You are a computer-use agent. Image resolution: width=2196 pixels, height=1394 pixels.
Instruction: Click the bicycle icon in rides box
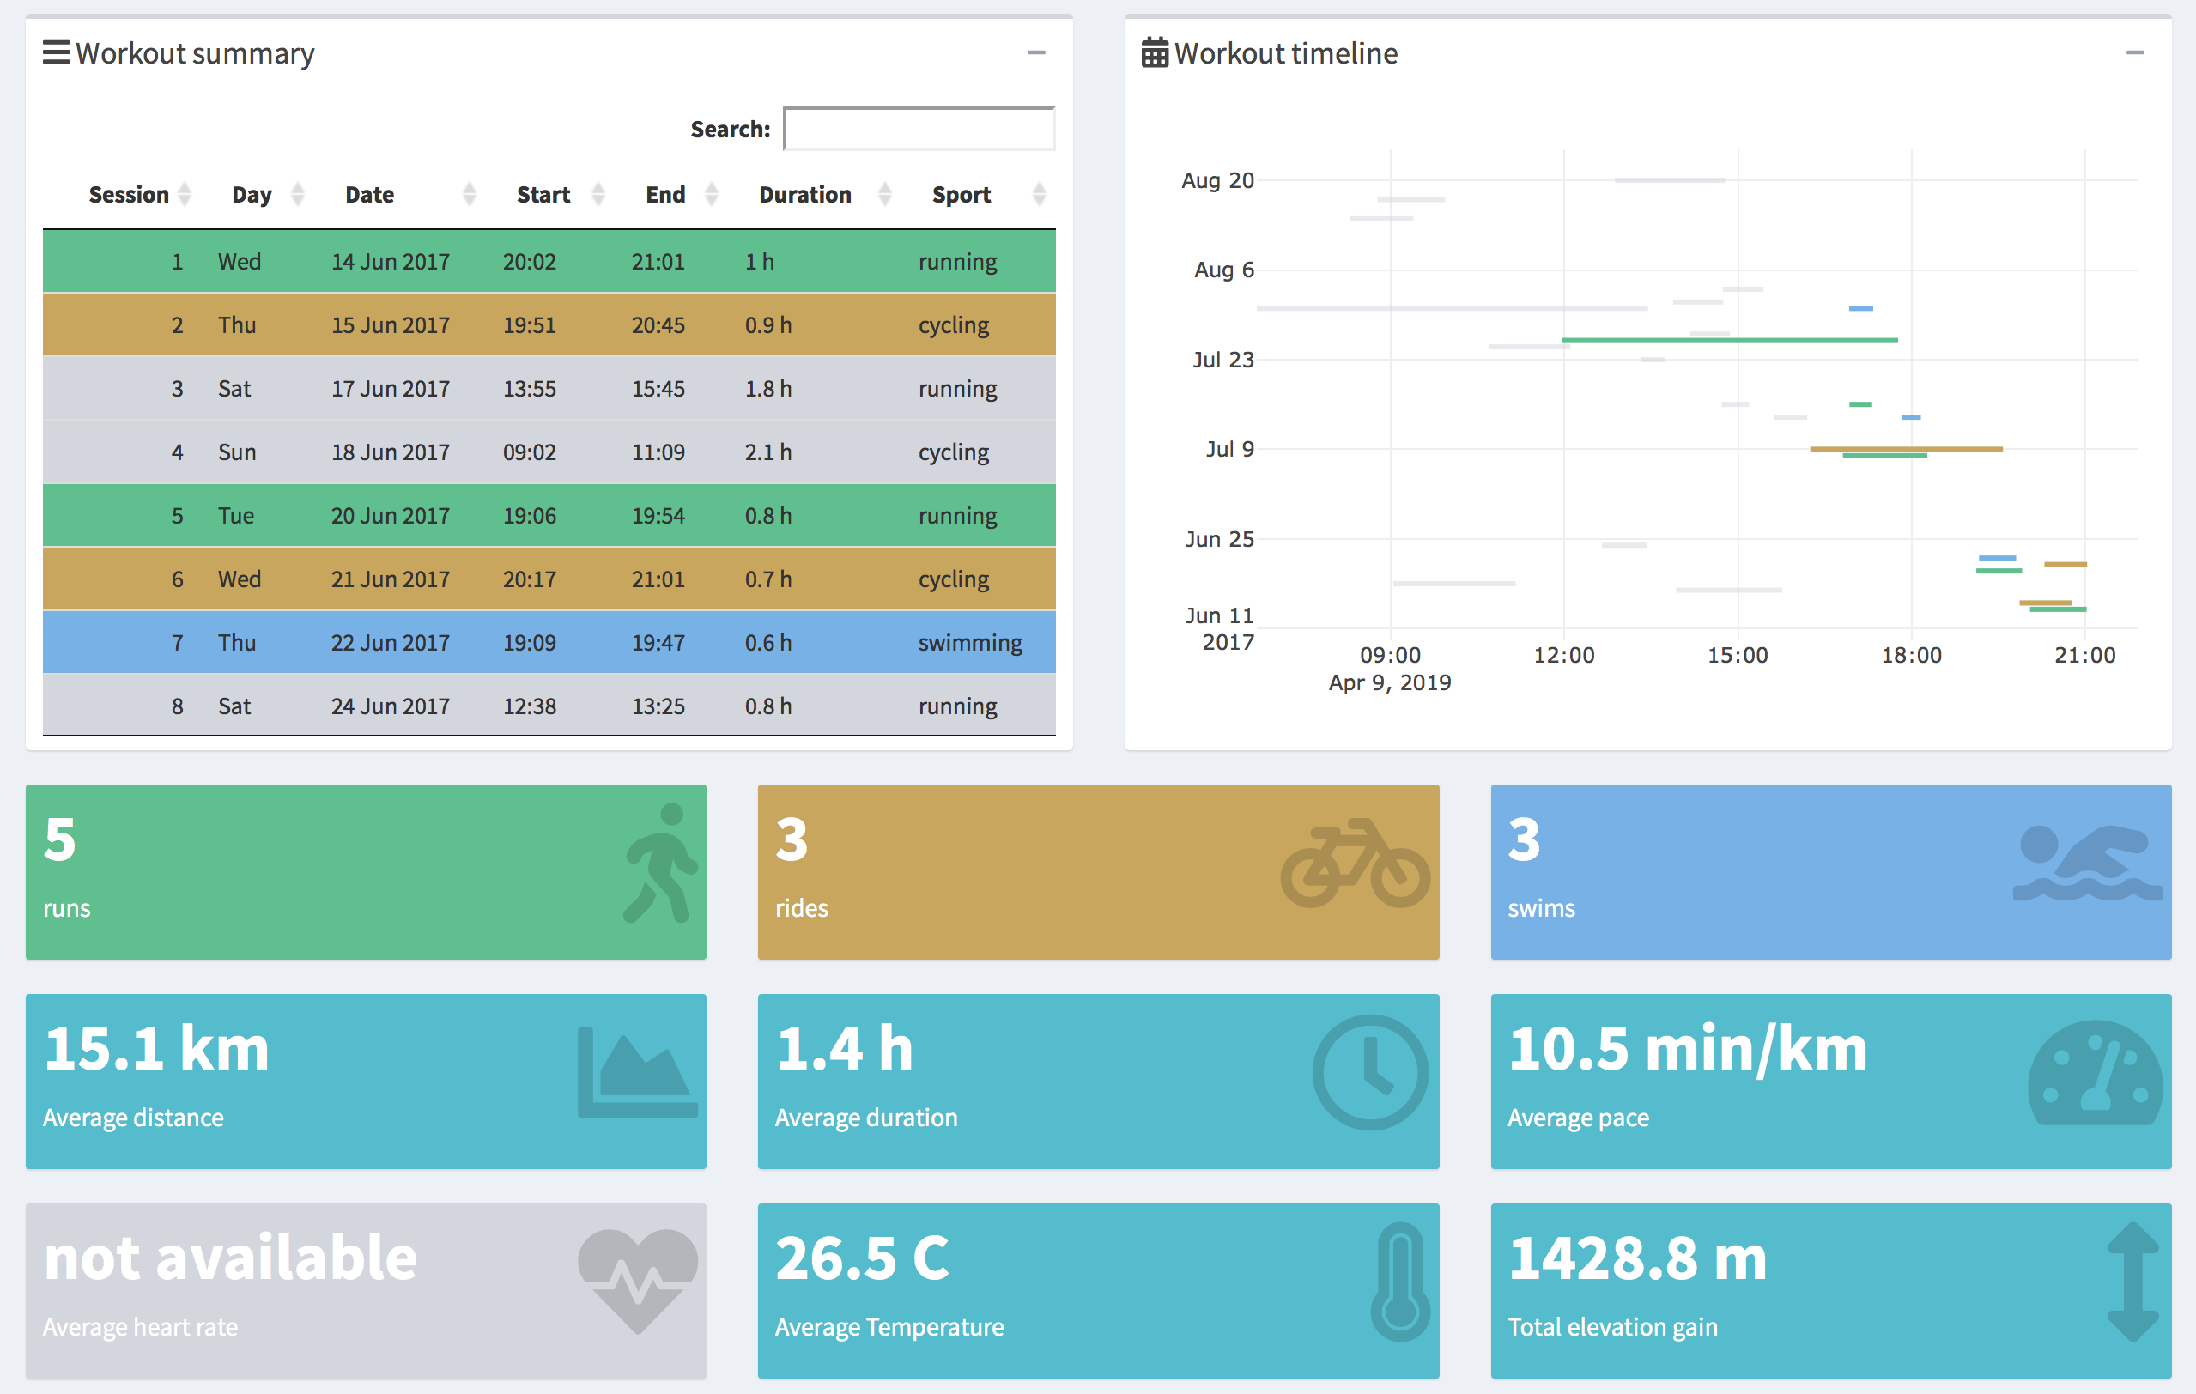1356,864
